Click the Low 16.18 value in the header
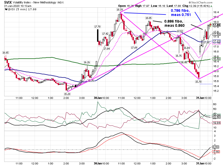Viewport: 223px width, 166px height. 158,6
